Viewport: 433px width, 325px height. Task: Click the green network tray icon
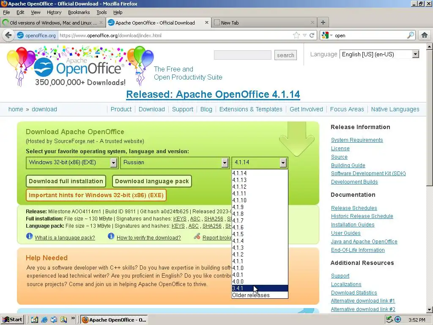click(389, 320)
